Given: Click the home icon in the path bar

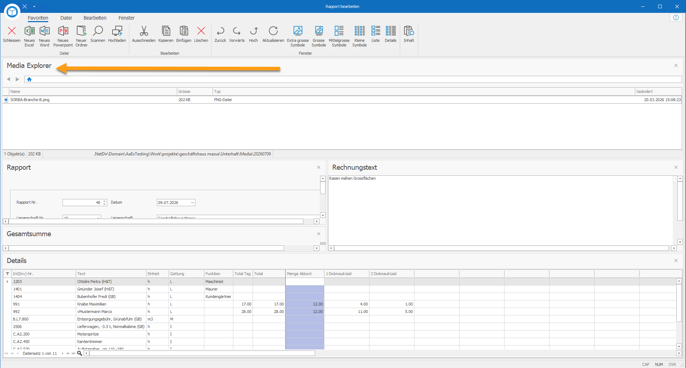Looking at the screenshot, I should click(x=29, y=79).
